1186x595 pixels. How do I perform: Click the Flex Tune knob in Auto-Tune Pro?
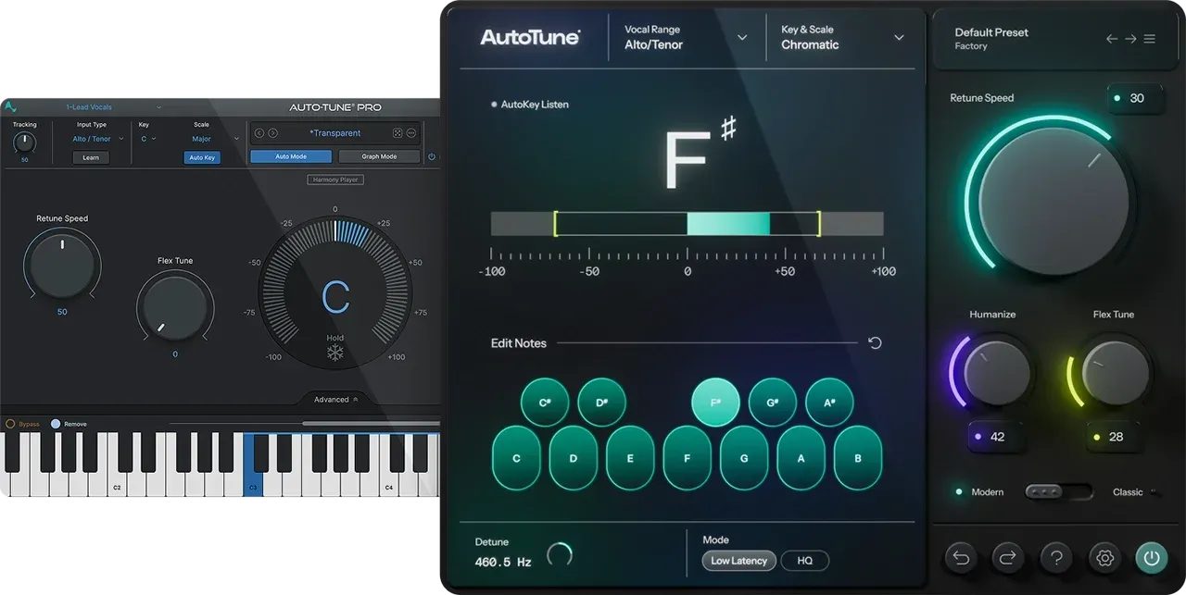pos(175,308)
